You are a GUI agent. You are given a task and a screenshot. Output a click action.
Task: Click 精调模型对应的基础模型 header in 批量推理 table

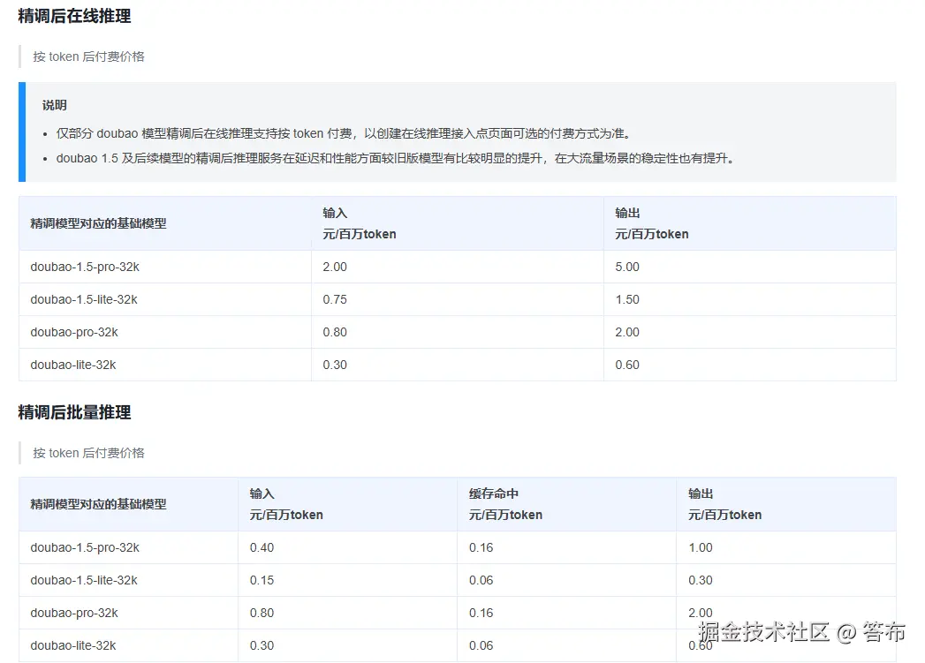pos(99,504)
